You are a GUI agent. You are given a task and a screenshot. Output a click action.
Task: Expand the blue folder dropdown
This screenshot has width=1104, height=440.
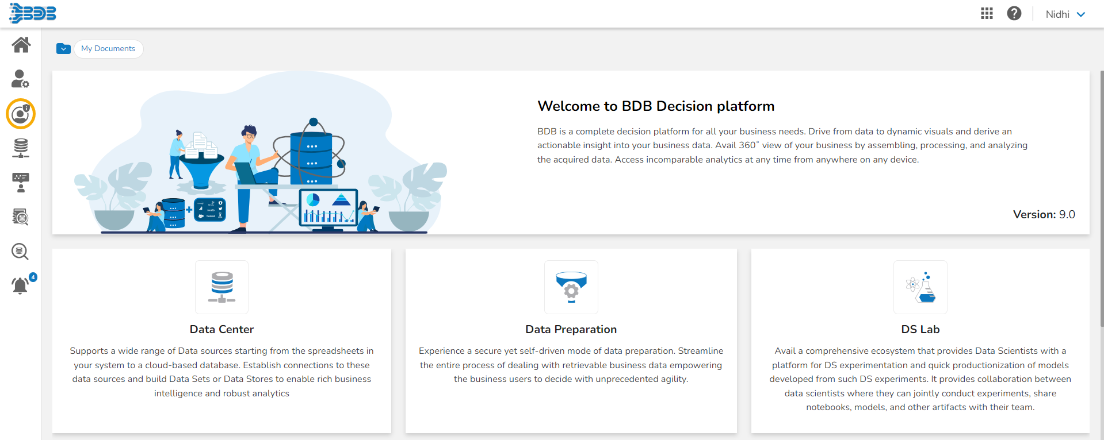pos(63,49)
